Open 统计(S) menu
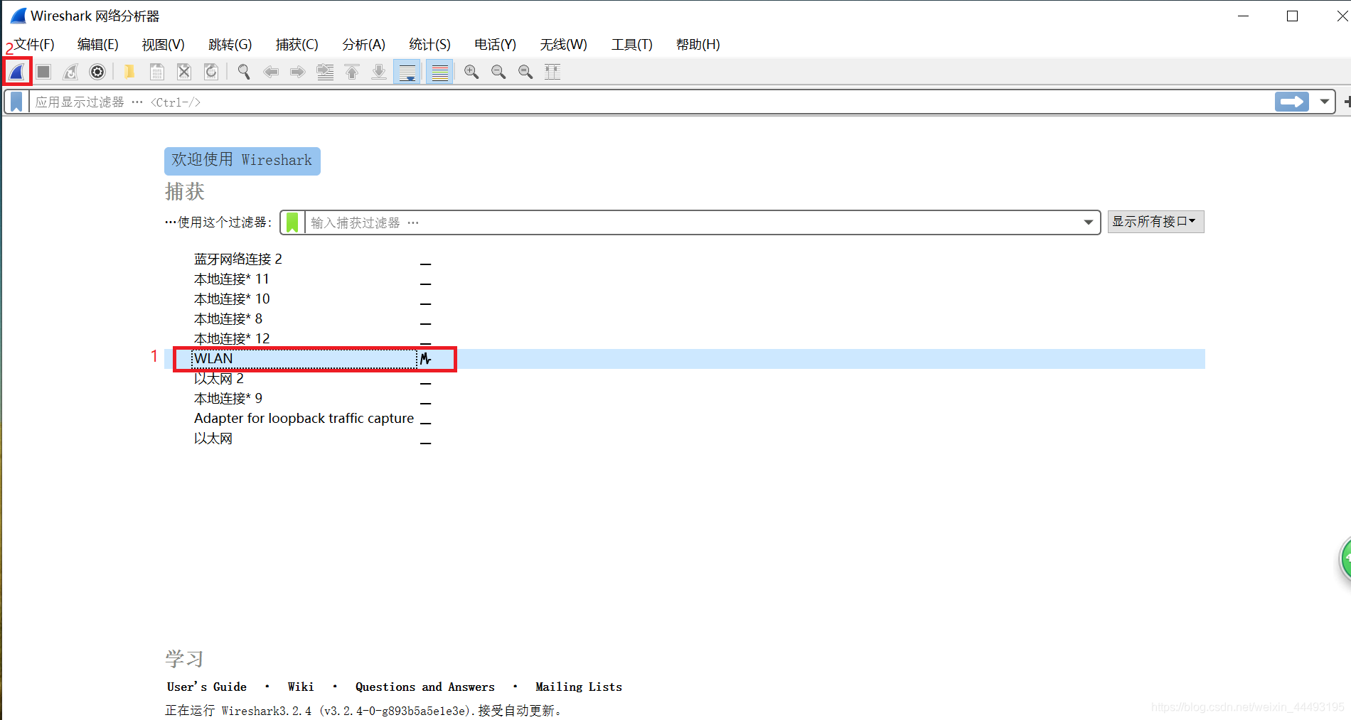Image resolution: width=1351 pixels, height=720 pixels. point(429,45)
